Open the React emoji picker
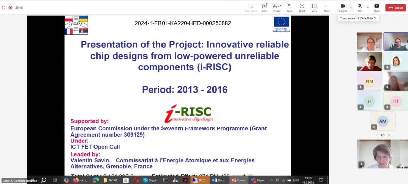 (x=302, y=7)
